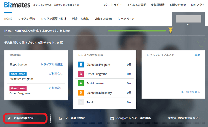This screenshot has height=127, width=208.
Task: Click the pink Video Lesson badge
Action: [x=18, y=88]
